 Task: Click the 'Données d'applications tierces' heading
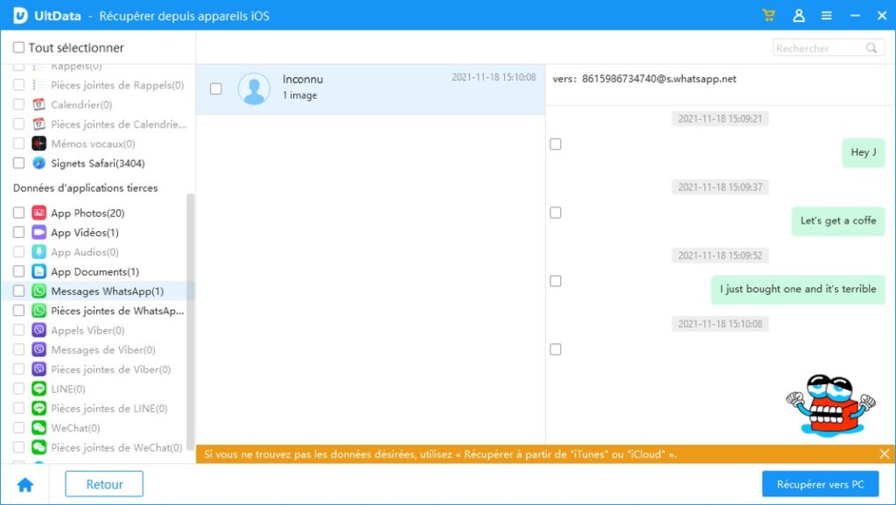pos(85,188)
